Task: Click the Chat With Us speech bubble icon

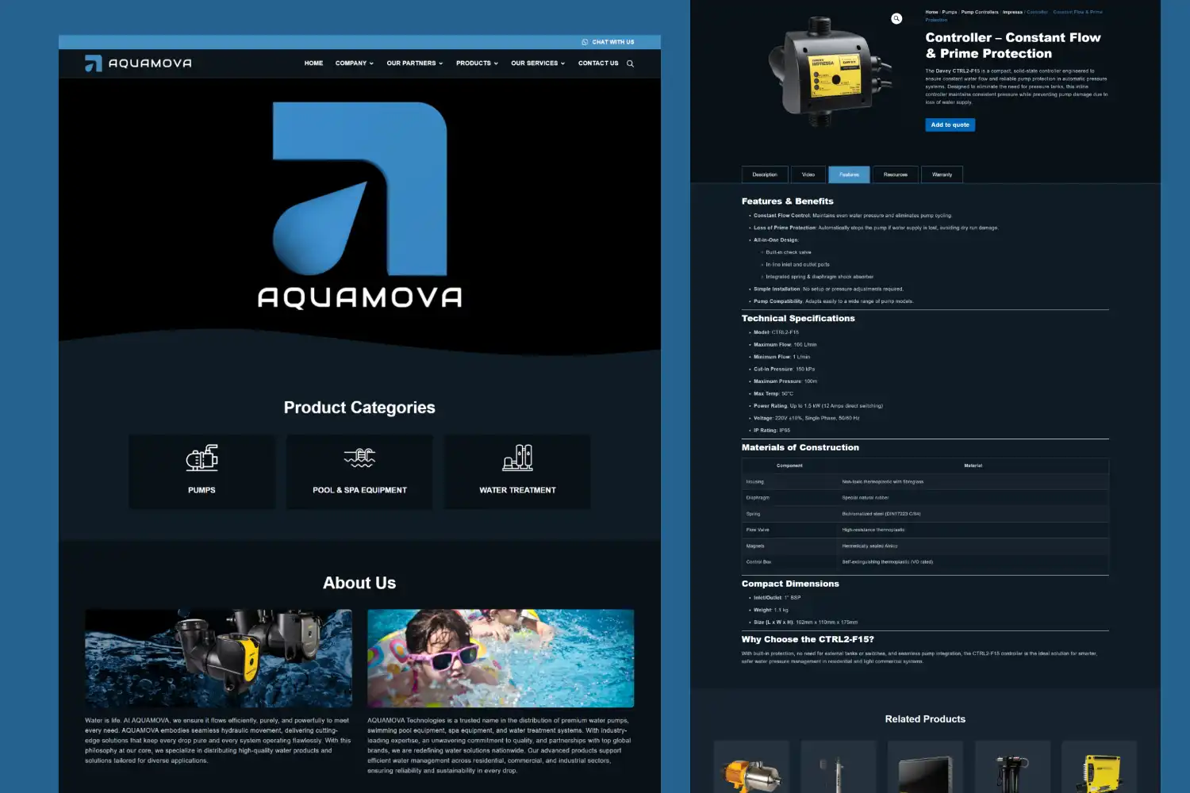Action: (585, 42)
